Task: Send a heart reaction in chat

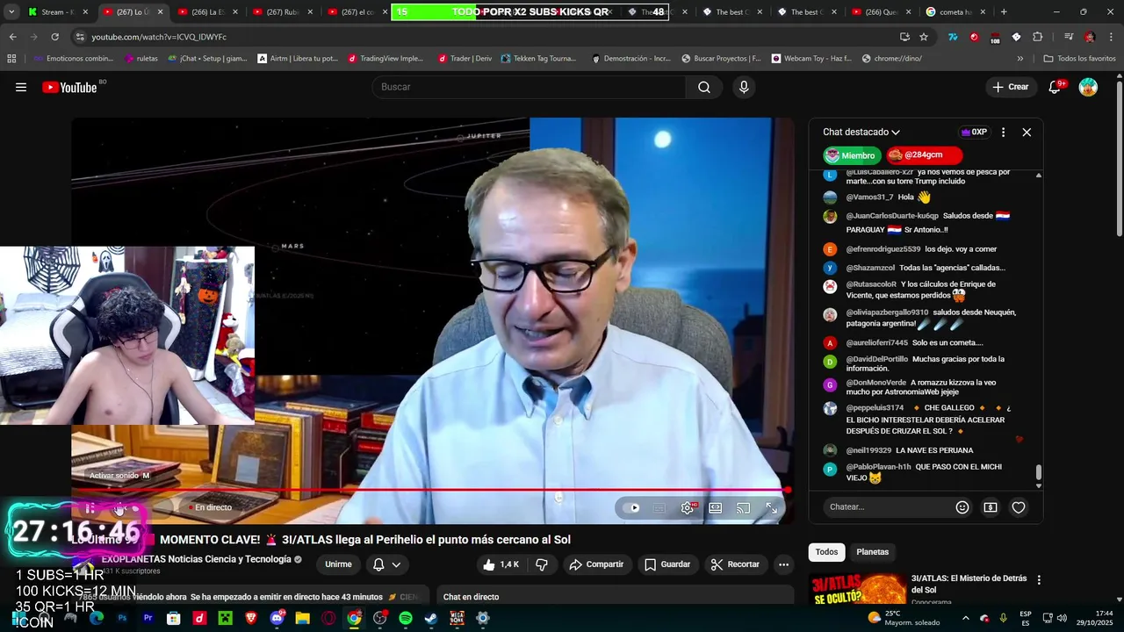Action: click(1019, 507)
